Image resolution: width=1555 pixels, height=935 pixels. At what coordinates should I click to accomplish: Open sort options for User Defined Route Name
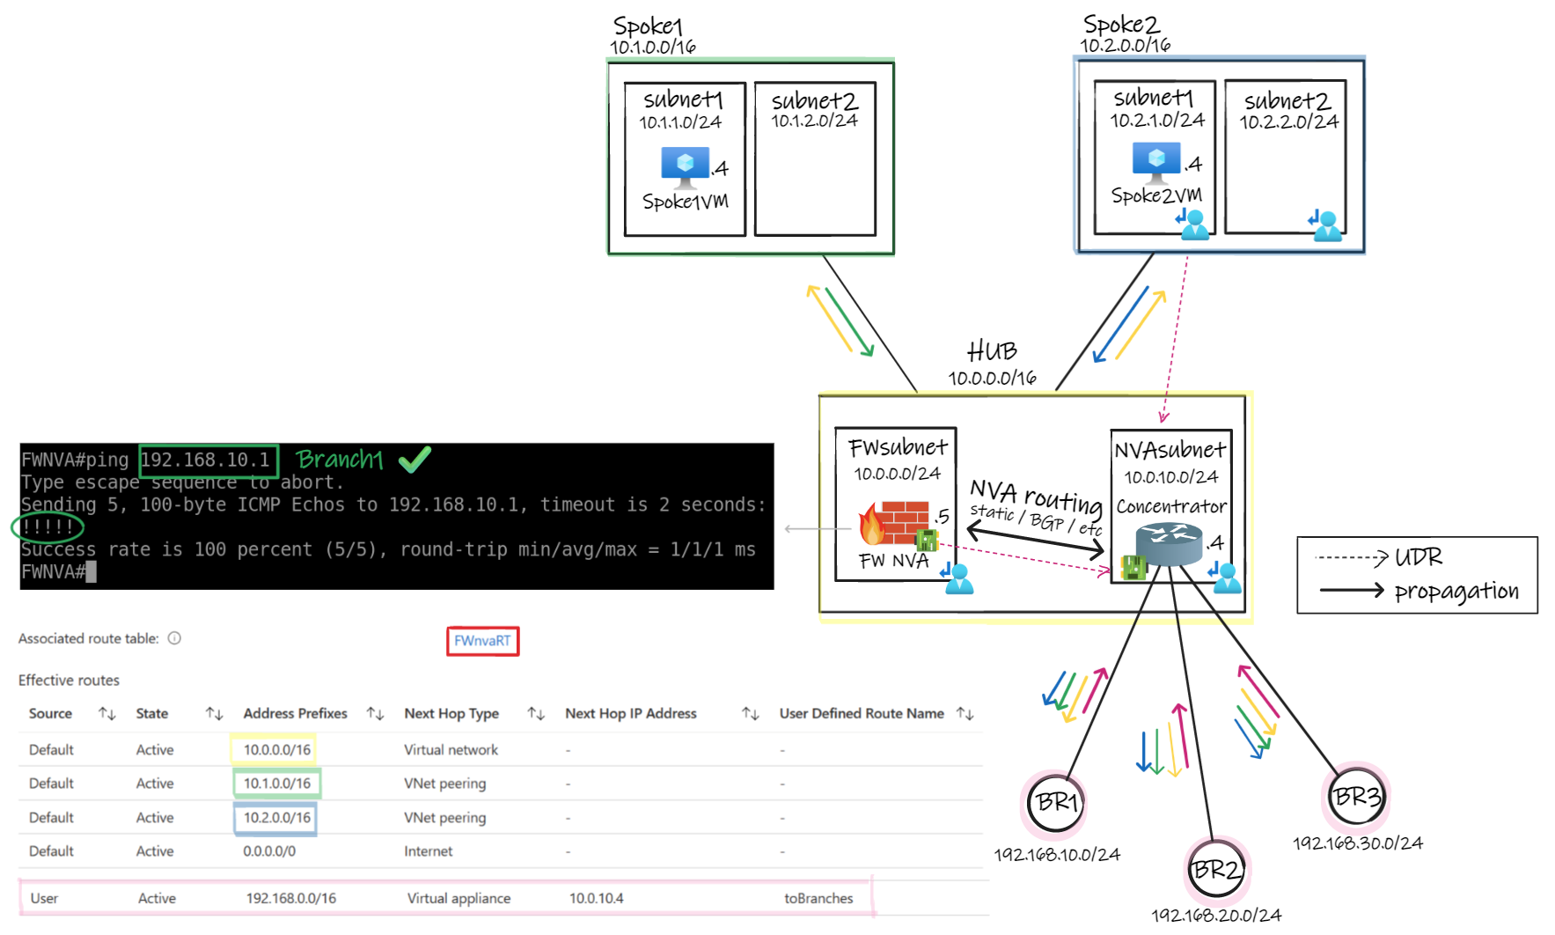click(965, 713)
